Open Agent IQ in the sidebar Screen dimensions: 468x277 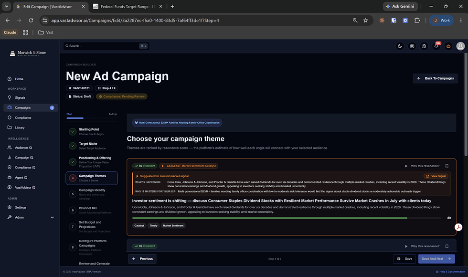[21, 177]
